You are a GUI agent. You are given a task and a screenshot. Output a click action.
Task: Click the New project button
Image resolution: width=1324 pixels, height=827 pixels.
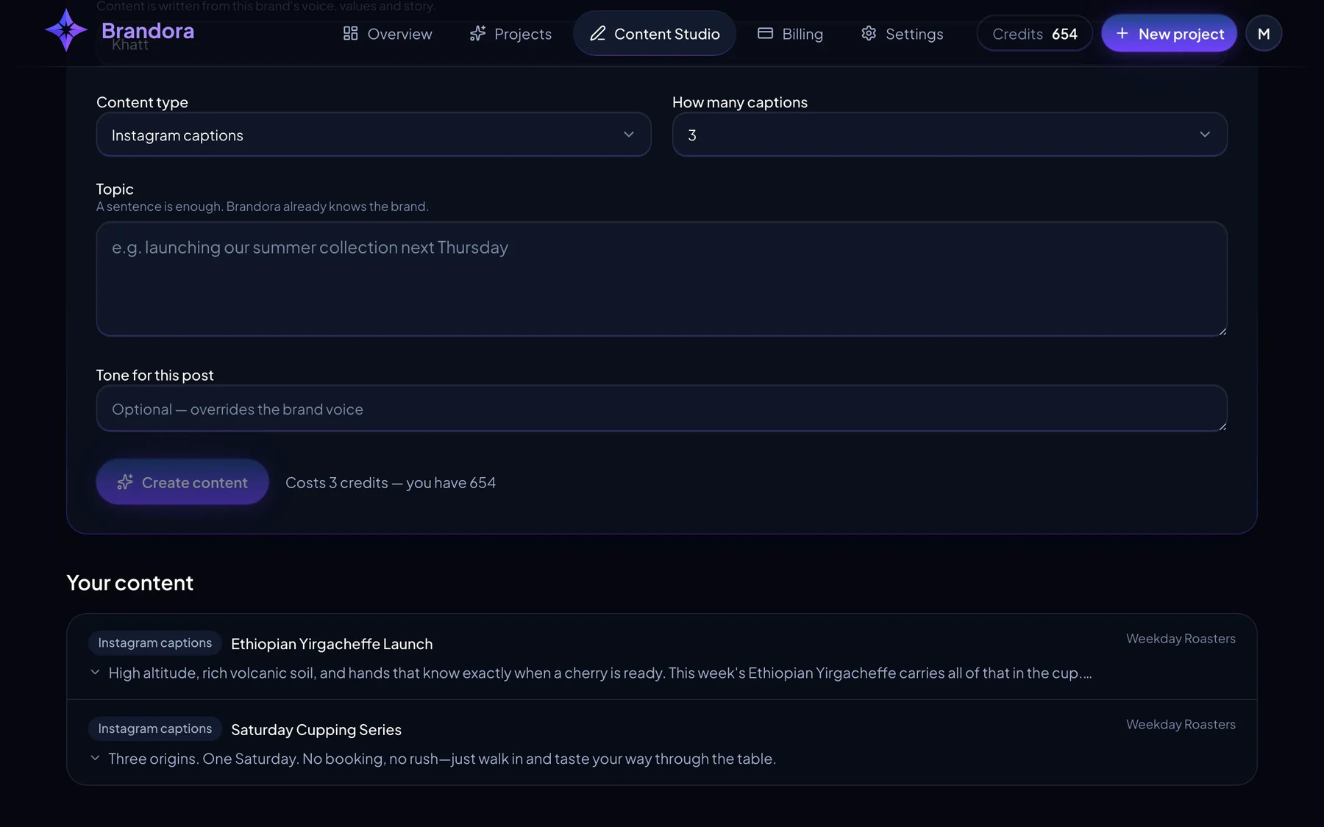1169,33
